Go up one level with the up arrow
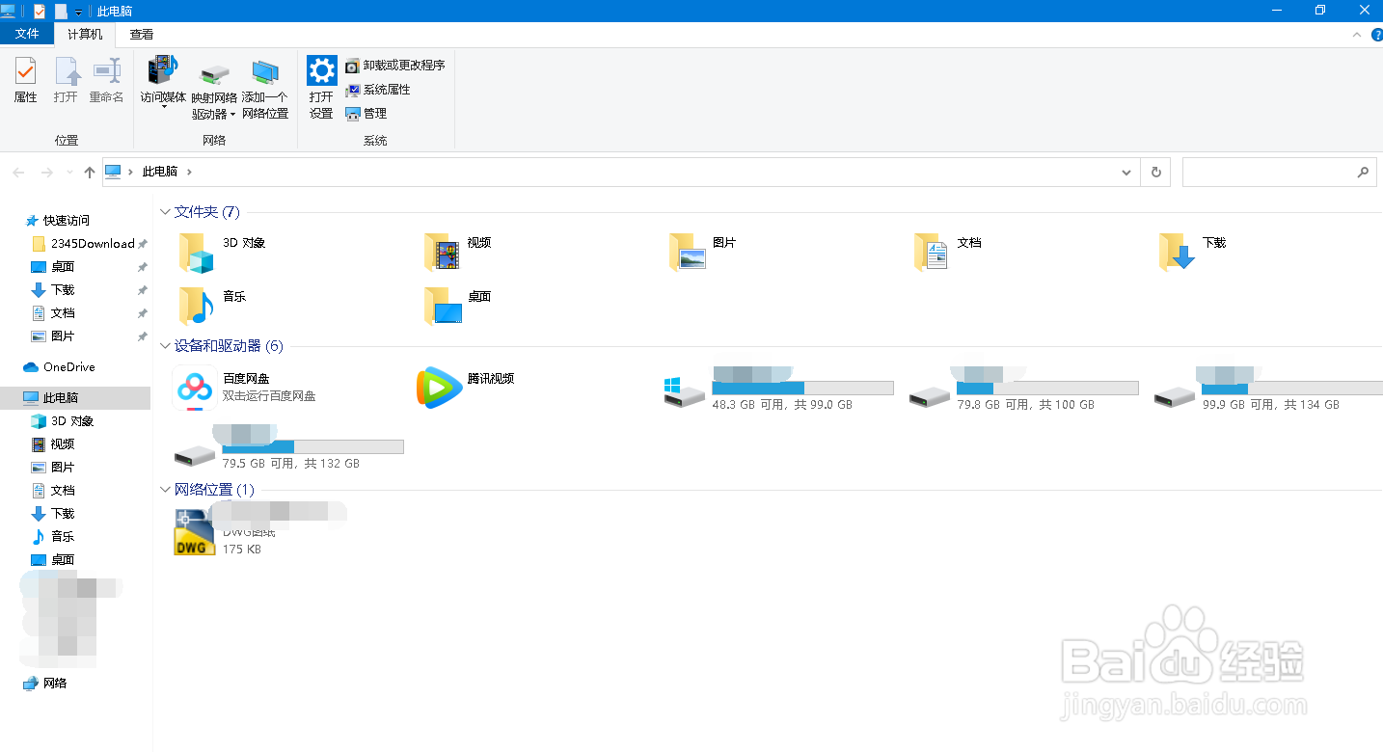This screenshot has height=752, width=1383. [90, 173]
